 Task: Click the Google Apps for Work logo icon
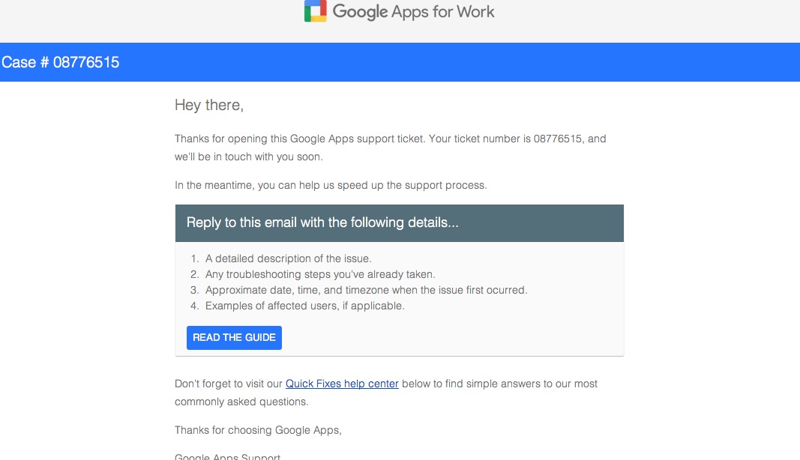[316, 10]
